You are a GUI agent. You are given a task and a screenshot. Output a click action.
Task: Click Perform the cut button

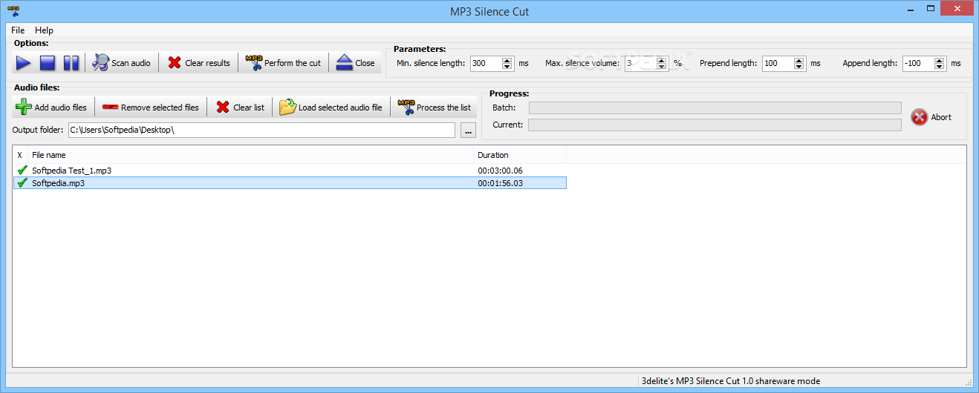[283, 63]
